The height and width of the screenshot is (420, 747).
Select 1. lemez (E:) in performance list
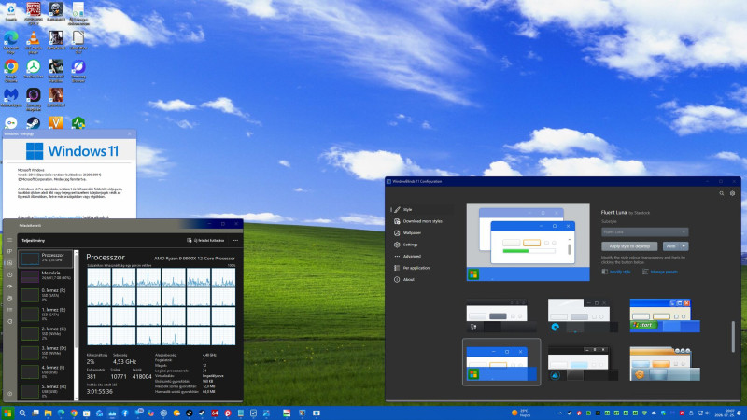[x=46, y=314]
